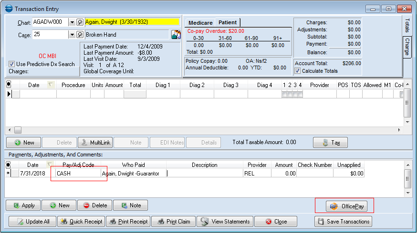Switch to the Medicare tab
Image resolution: width=417 pixels, height=233 pixels.
(200, 23)
